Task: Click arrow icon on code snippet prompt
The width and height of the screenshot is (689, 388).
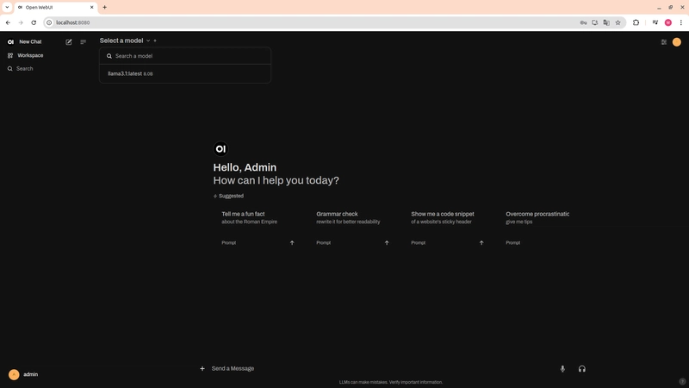Action: [481, 243]
